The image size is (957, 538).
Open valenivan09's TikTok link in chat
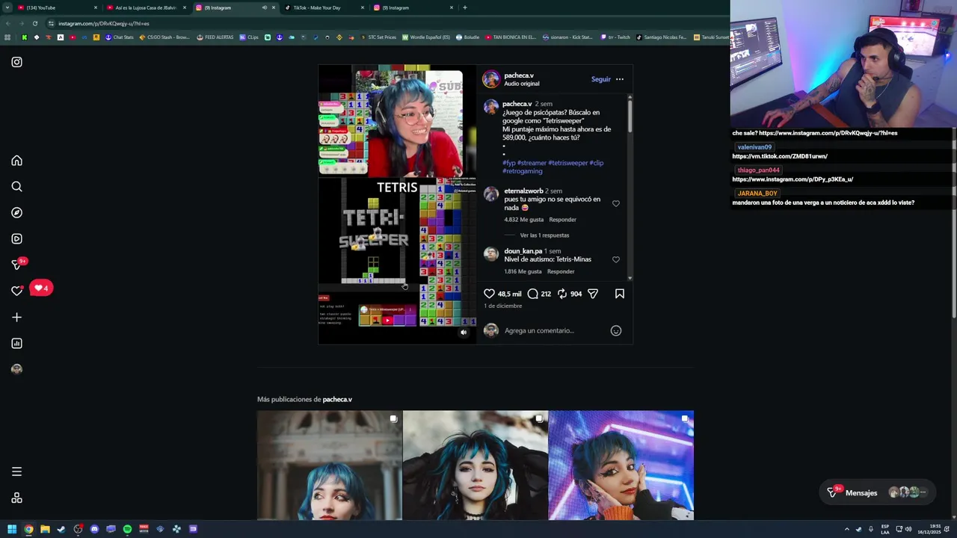click(x=780, y=156)
